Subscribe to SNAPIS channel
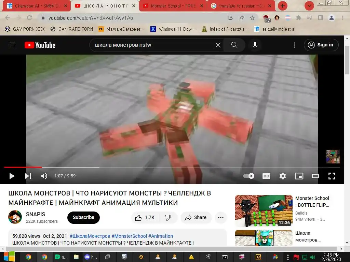The image size is (350, 262). pyautogui.click(x=83, y=217)
